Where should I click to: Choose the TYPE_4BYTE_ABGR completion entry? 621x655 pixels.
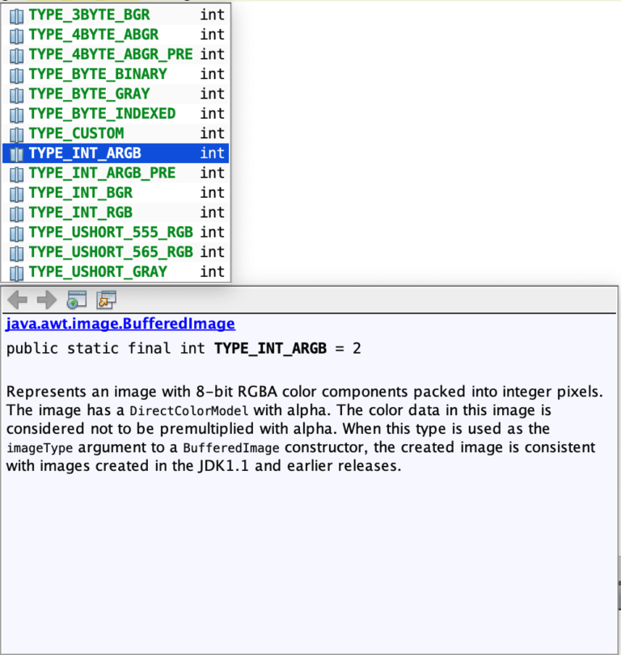click(x=93, y=35)
